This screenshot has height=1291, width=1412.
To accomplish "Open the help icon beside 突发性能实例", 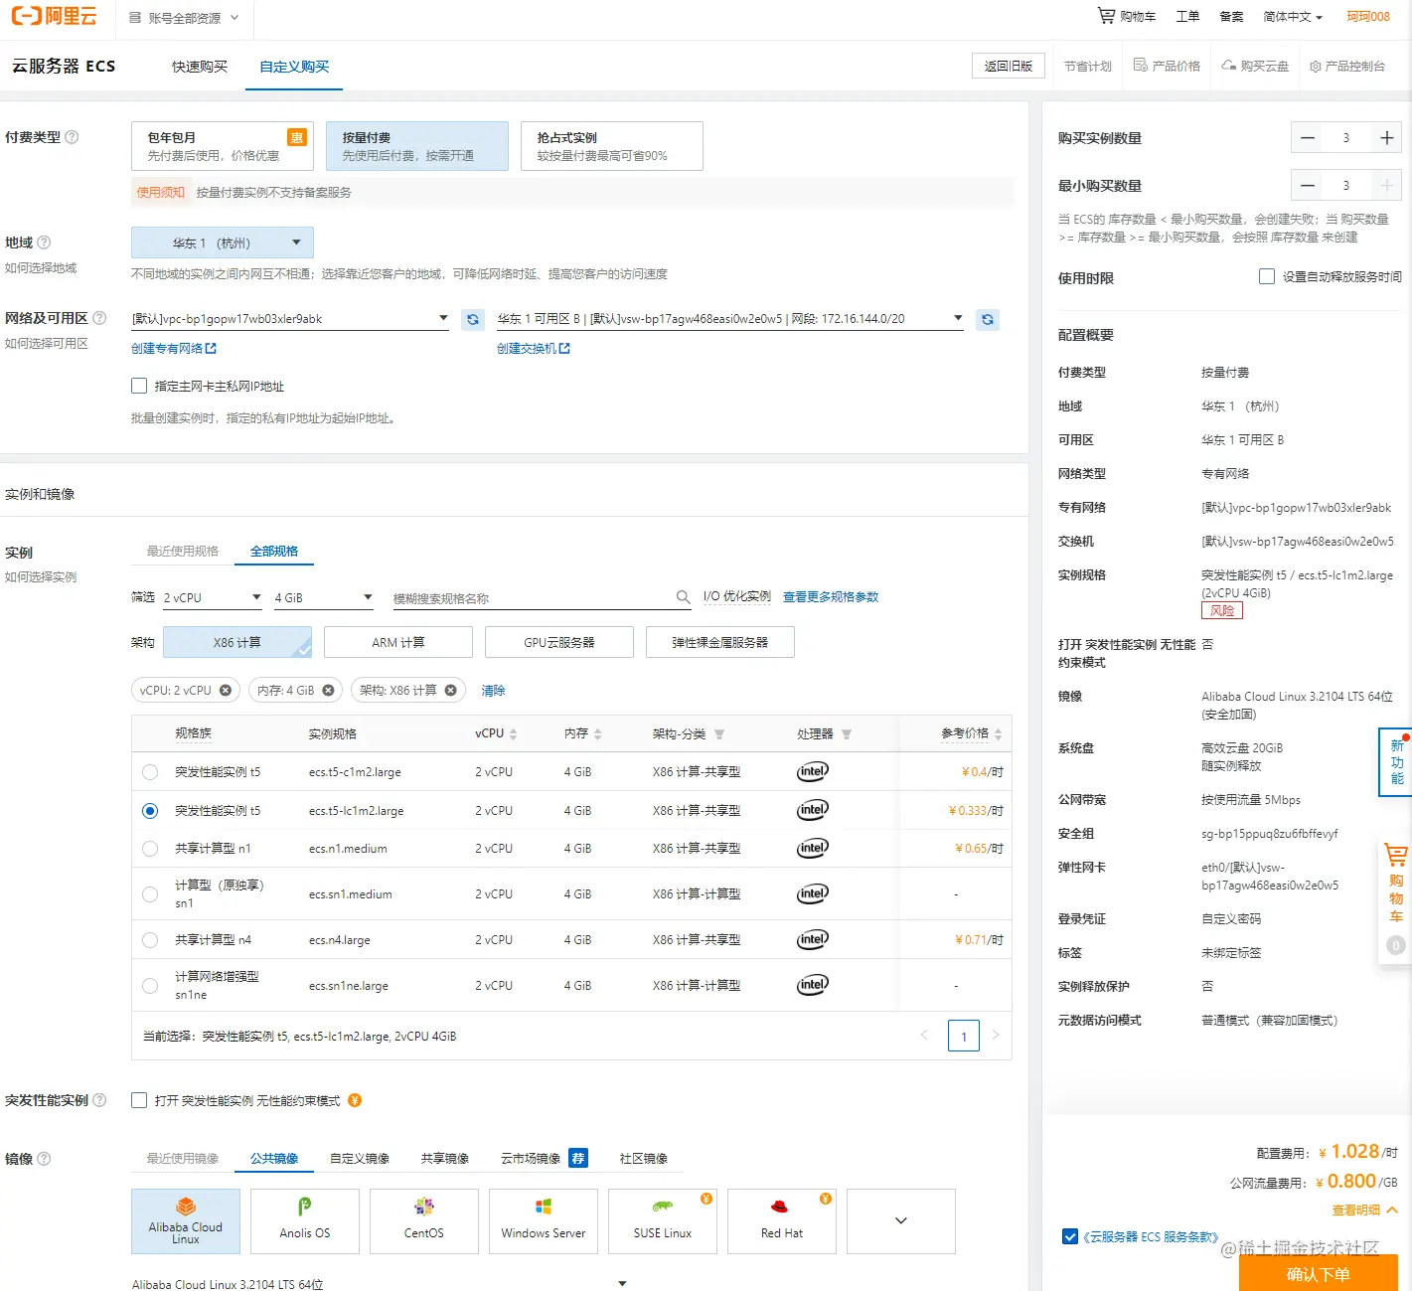I will tap(99, 1100).
